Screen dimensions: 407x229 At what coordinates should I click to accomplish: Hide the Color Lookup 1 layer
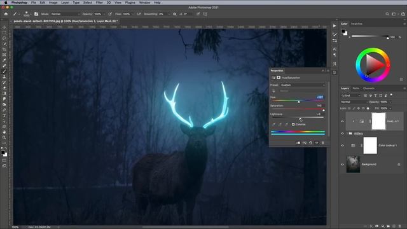pos(342,146)
